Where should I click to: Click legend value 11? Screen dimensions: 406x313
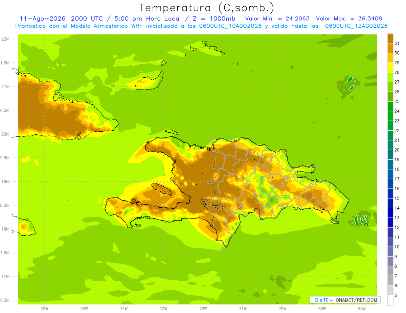[x=397, y=237]
